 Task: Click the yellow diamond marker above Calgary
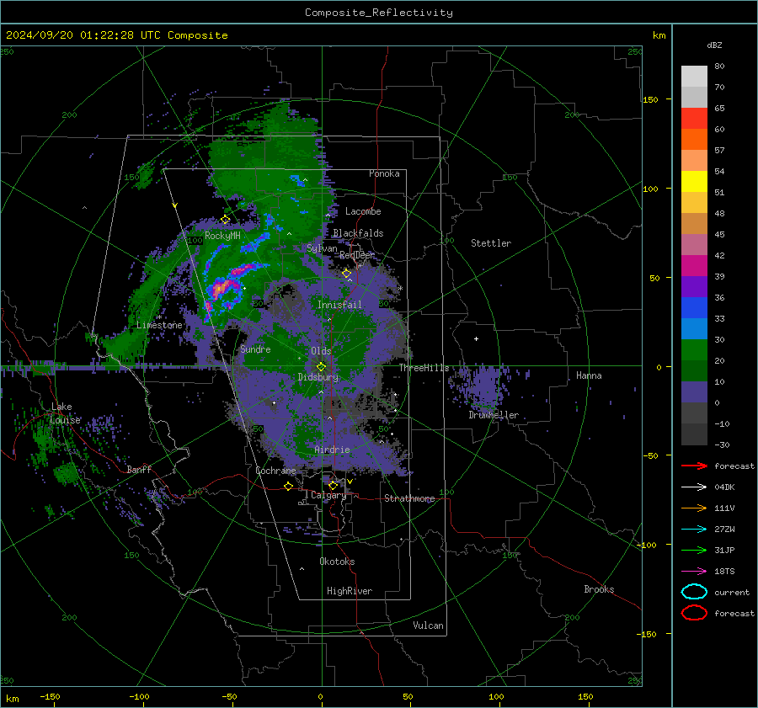point(333,485)
